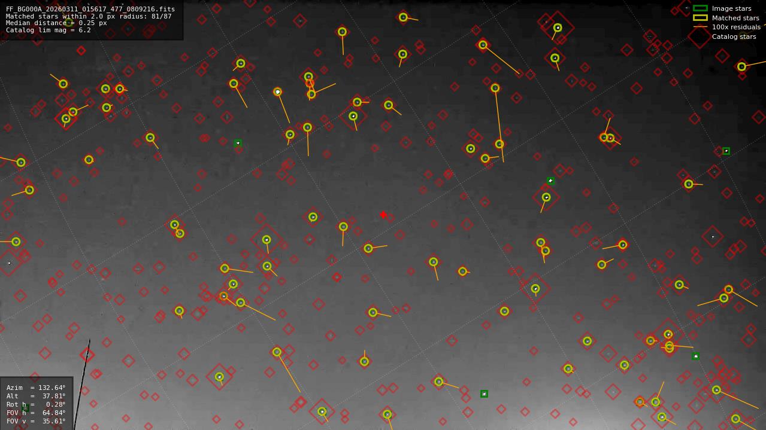Click the Matched stars 81/87 status line
Screen dimensions: 766x430
point(90,16)
